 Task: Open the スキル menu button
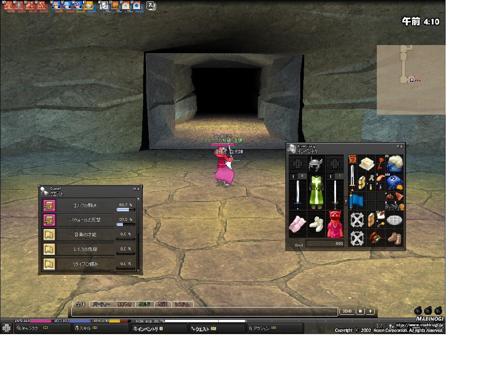coord(100,328)
